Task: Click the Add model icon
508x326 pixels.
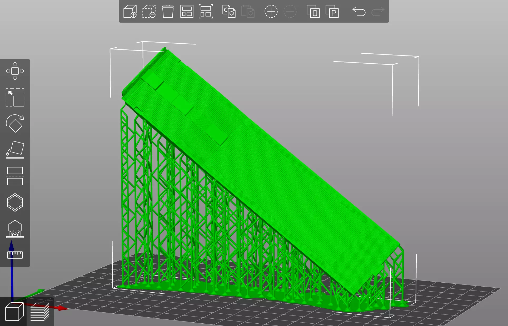Action: point(130,12)
